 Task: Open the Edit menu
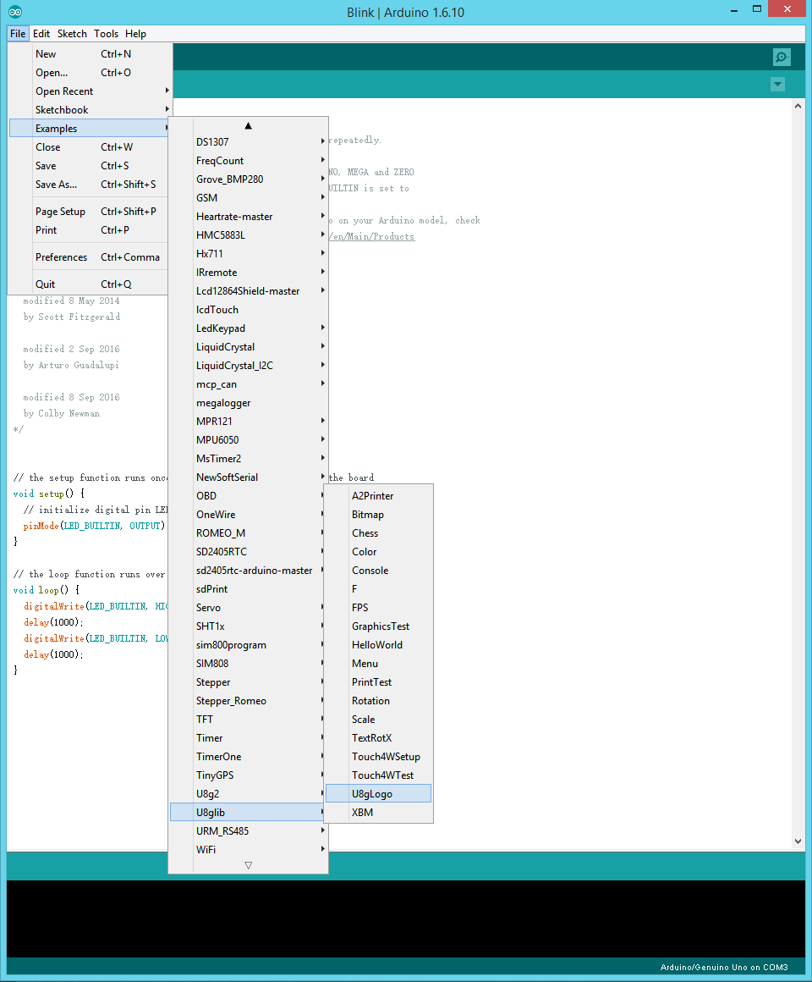[x=41, y=34]
